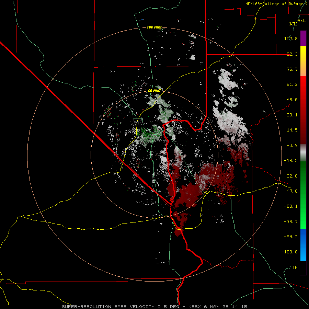Click the -63.1 value on velocity scale
The width and height of the screenshot is (309, 309).
pos(291,206)
